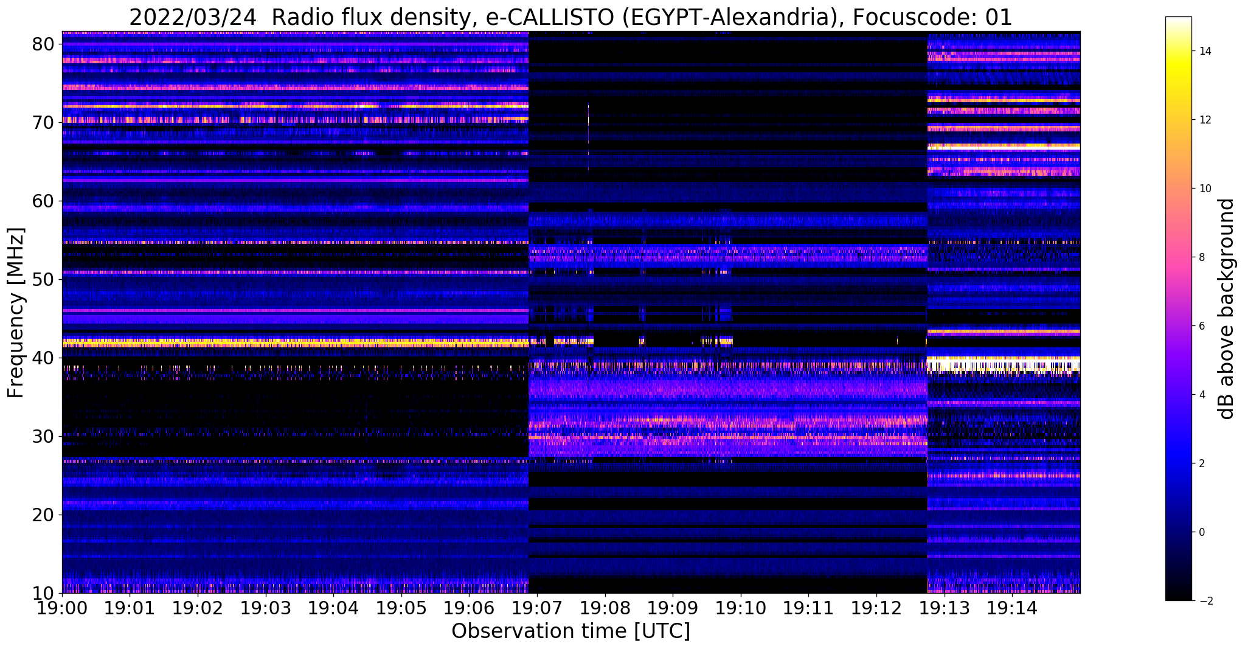Click the colorbar tick label 14
This screenshot has height=649, width=1245.
pos(1205,51)
